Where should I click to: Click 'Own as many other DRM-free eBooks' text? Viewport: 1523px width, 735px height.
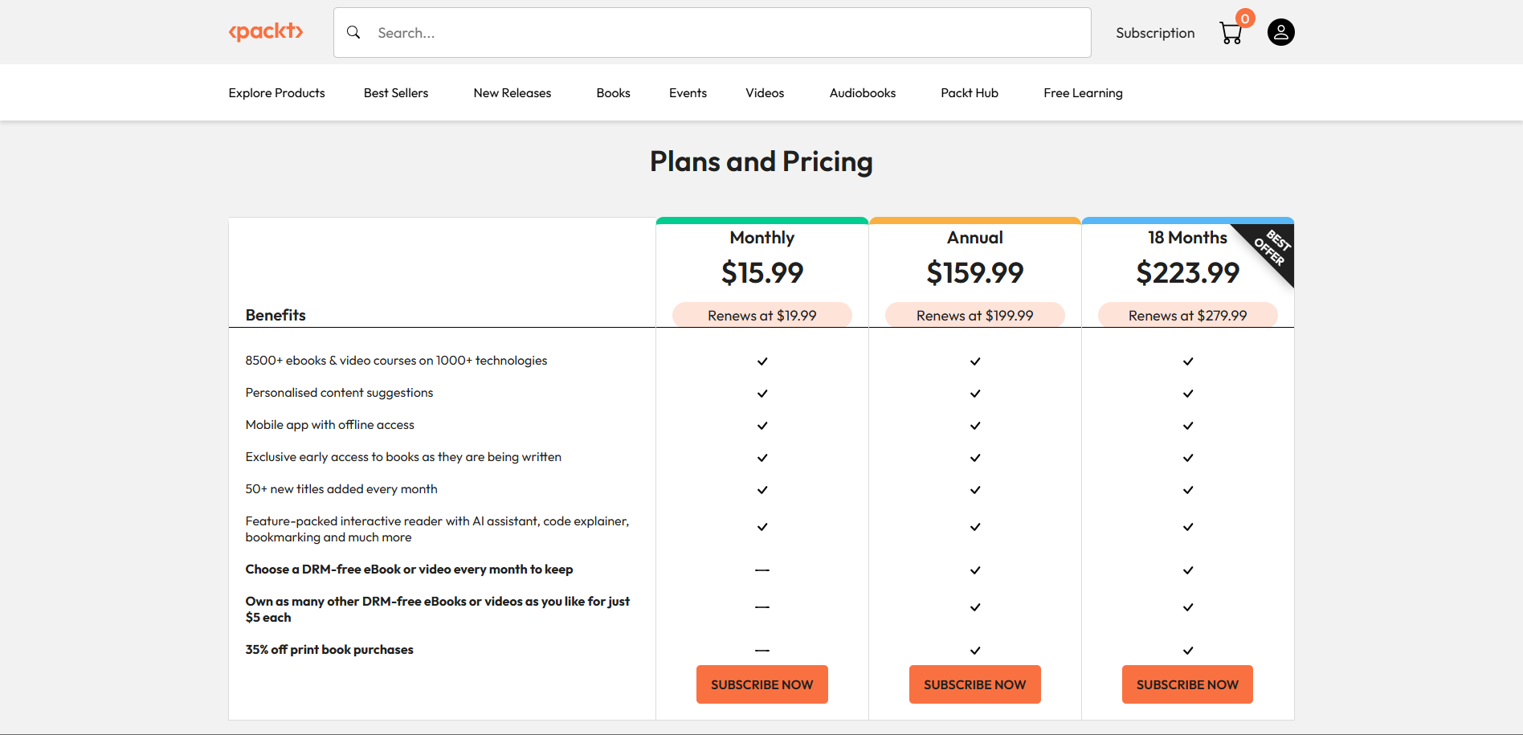coord(438,610)
